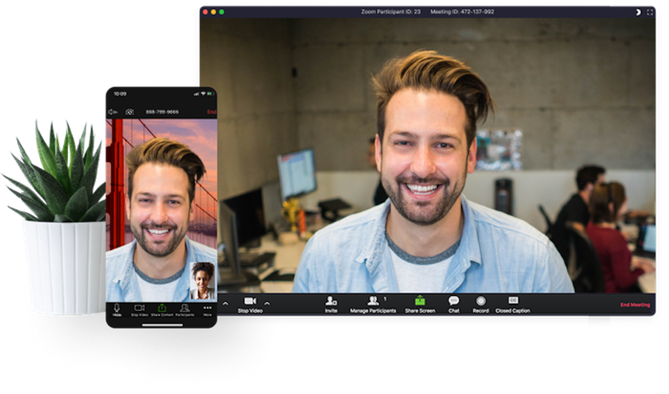Toggle Stop Video in the desktop toolbar
Screen dimensions: 669x394
(x=250, y=303)
